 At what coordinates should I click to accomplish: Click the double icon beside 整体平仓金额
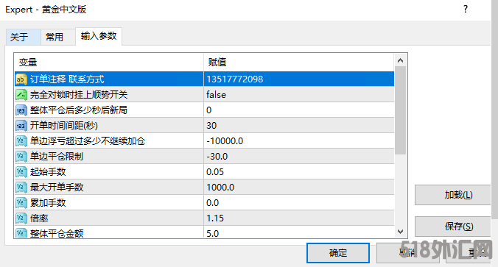(21, 233)
